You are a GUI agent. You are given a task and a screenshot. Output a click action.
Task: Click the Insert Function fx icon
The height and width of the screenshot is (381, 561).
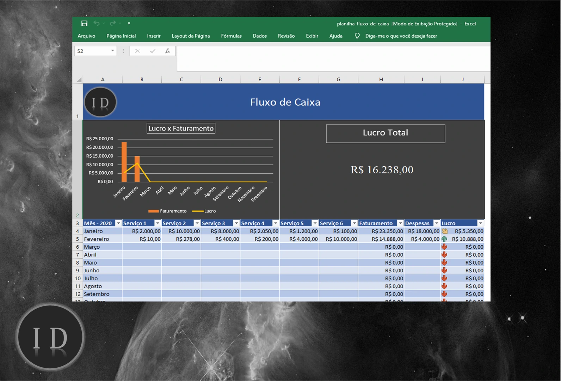tap(168, 51)
